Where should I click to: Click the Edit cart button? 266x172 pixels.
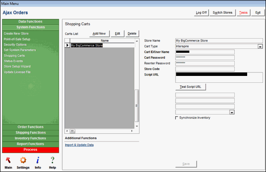[x=117, y=33]
